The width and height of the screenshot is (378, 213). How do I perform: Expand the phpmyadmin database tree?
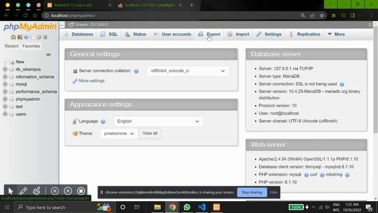[x=5, y=99]
